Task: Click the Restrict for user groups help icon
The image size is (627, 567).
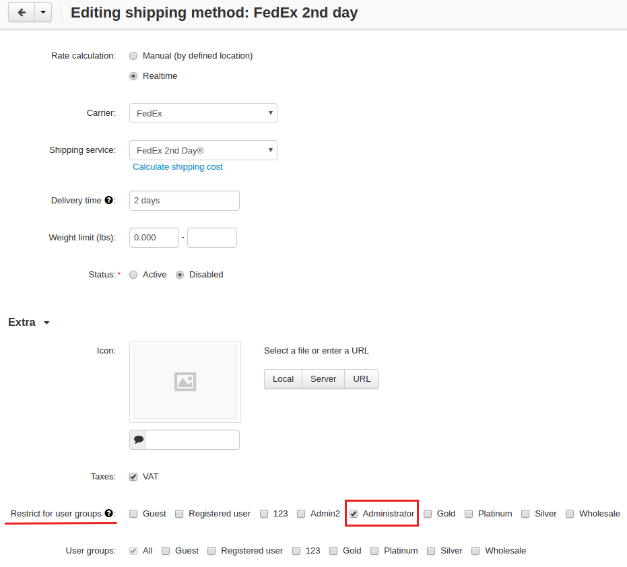Action: coord(109,513)
